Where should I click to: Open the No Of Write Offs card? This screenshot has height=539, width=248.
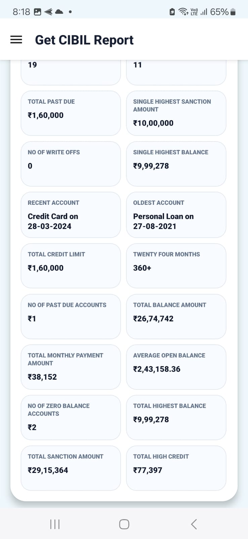coord(71,164)
